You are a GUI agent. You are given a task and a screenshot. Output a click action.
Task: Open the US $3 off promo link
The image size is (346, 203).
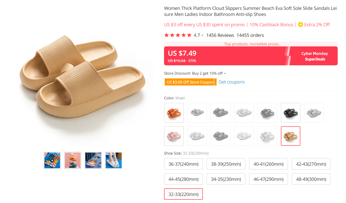204,24
